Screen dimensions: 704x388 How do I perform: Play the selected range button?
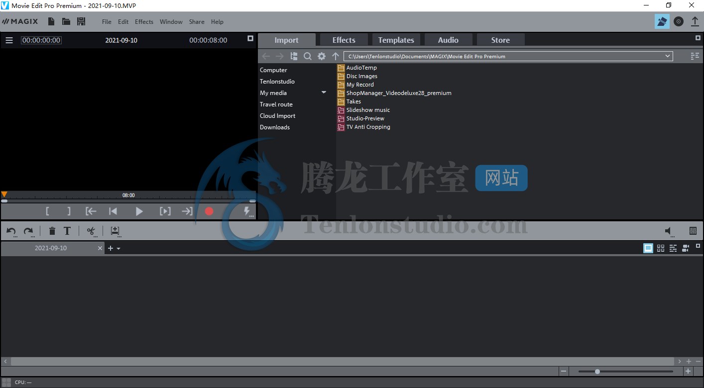click(x=165, y=211)
